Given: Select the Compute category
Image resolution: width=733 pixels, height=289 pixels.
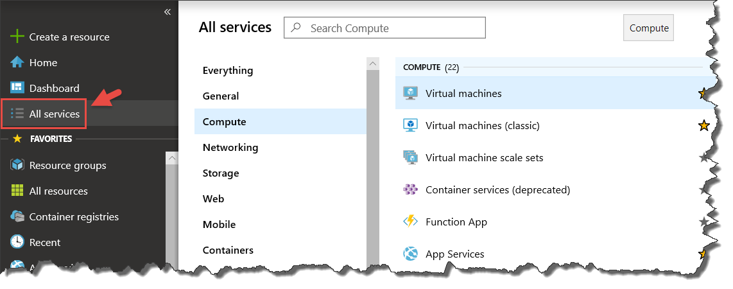Looking at the screenshot, I should pos(280,121).
